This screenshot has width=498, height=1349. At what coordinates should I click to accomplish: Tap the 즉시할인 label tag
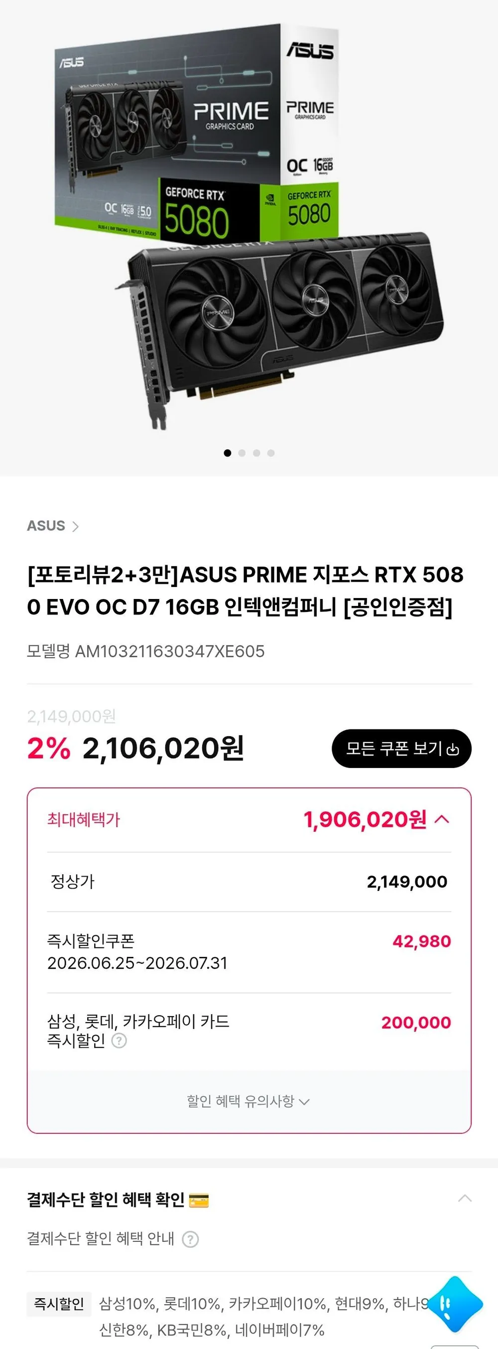(59, 1304)
